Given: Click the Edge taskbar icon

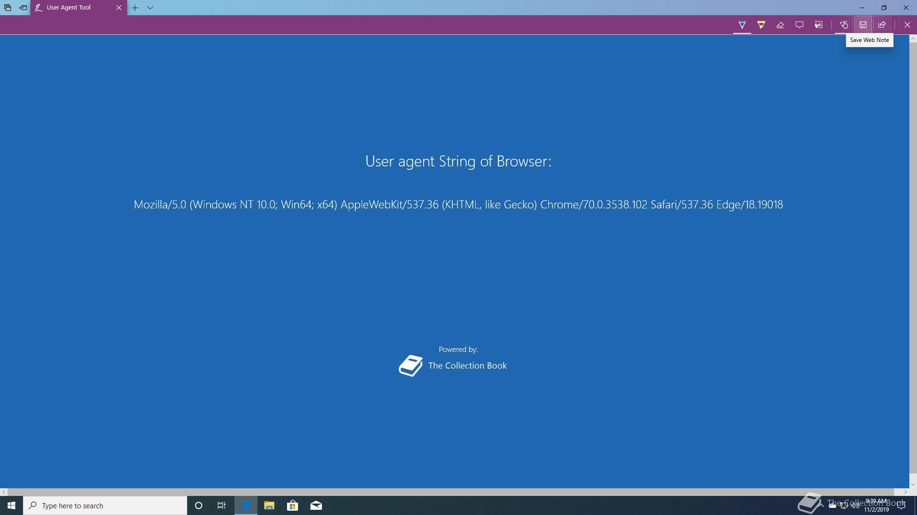Looking at the screenshot, I should point(246,505).
